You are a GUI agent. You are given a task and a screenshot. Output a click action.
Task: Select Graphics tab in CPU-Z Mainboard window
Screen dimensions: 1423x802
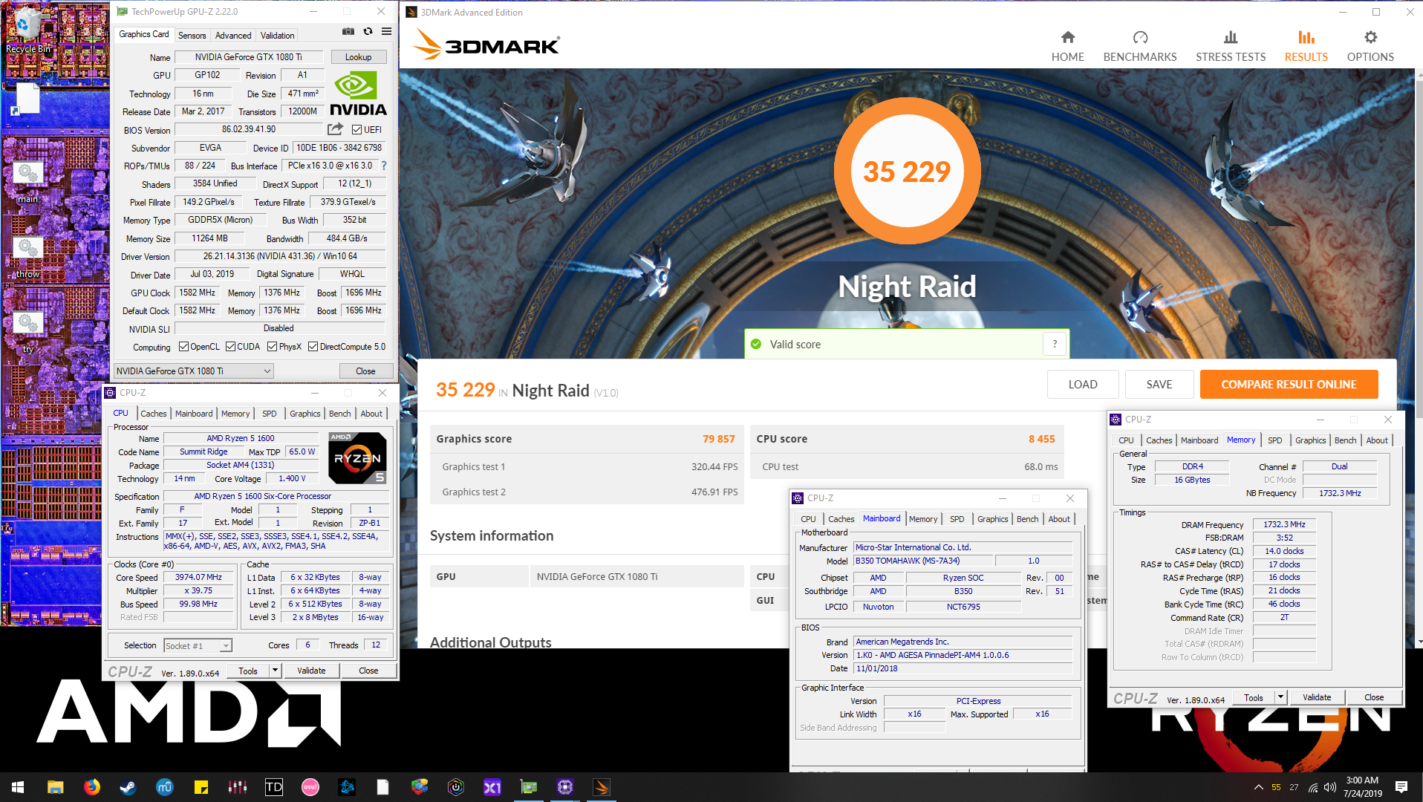tap(992, 519)
